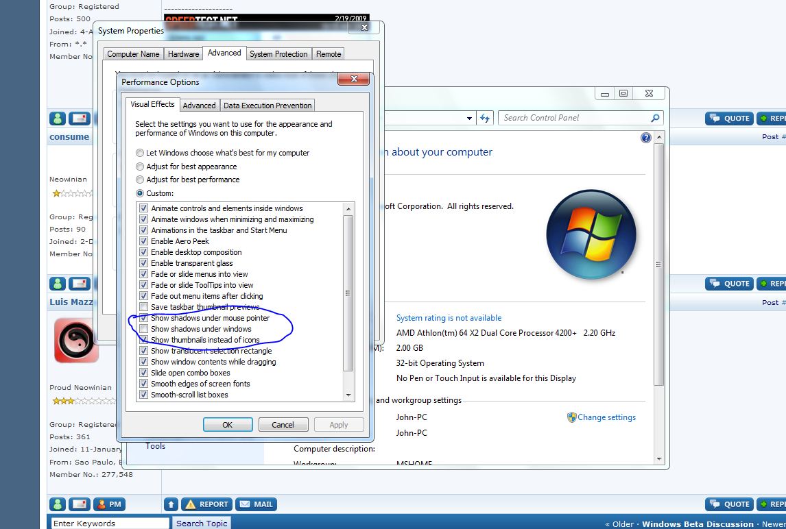
Task: Toggle Enable transparent glass checkbox
Action: point(143,263)
